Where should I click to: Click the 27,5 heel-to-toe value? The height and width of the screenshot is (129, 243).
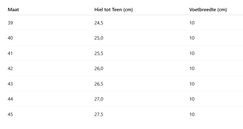point(99,114)
